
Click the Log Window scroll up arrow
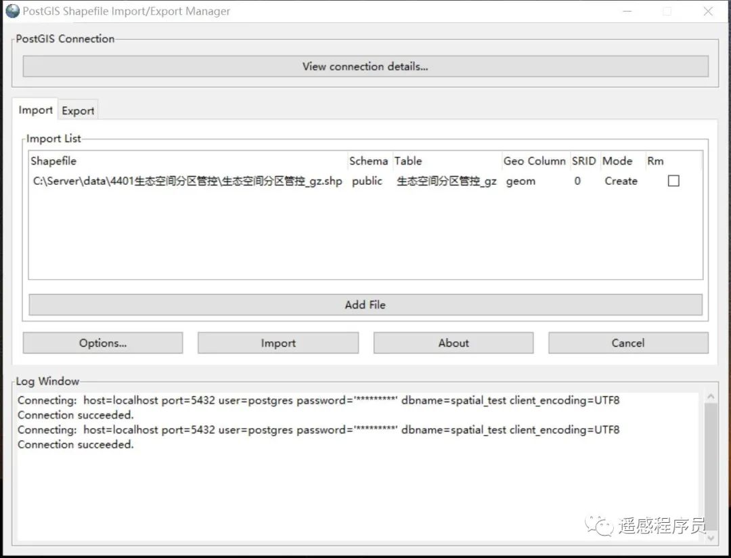711,397
